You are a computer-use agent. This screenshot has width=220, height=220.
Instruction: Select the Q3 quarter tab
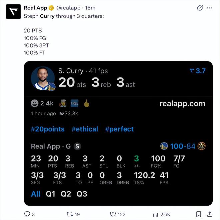pos(82,194)
